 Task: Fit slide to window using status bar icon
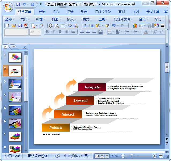coord(161,156)
